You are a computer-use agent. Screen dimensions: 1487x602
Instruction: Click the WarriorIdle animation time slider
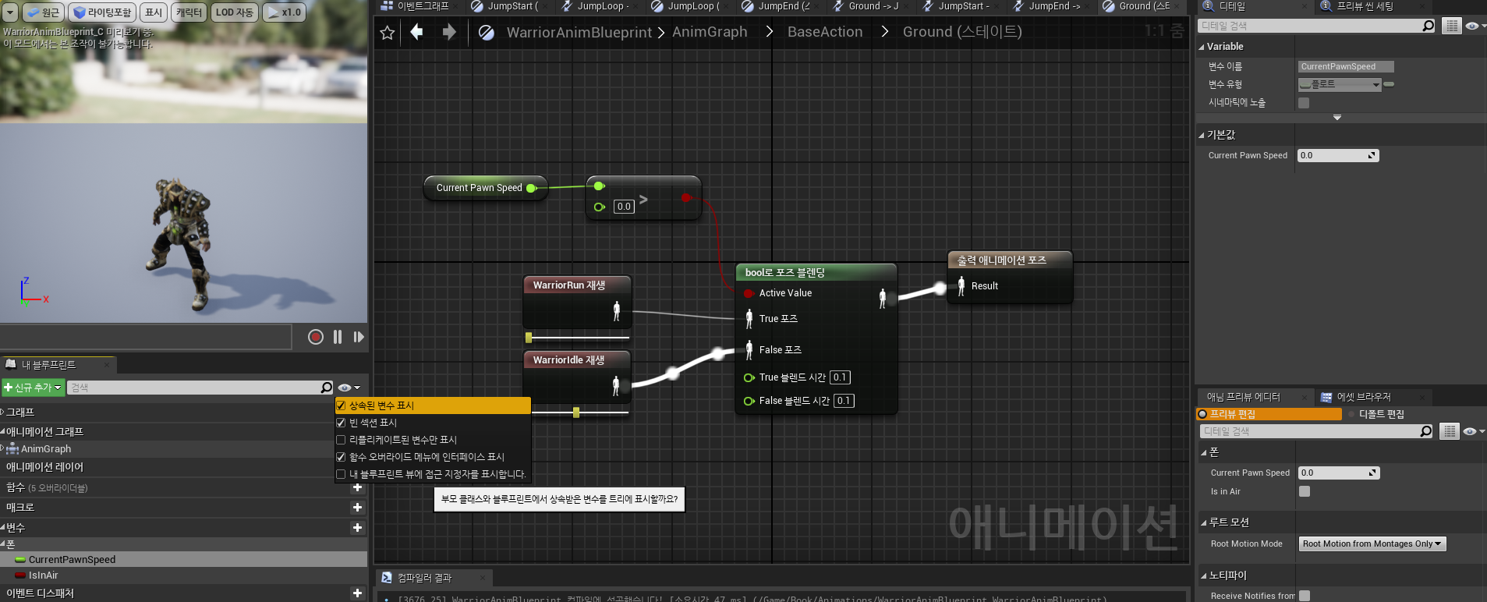[578, 413]
